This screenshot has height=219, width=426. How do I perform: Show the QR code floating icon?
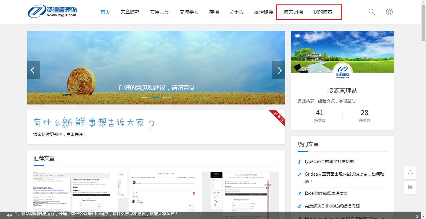tap(410, 187)
